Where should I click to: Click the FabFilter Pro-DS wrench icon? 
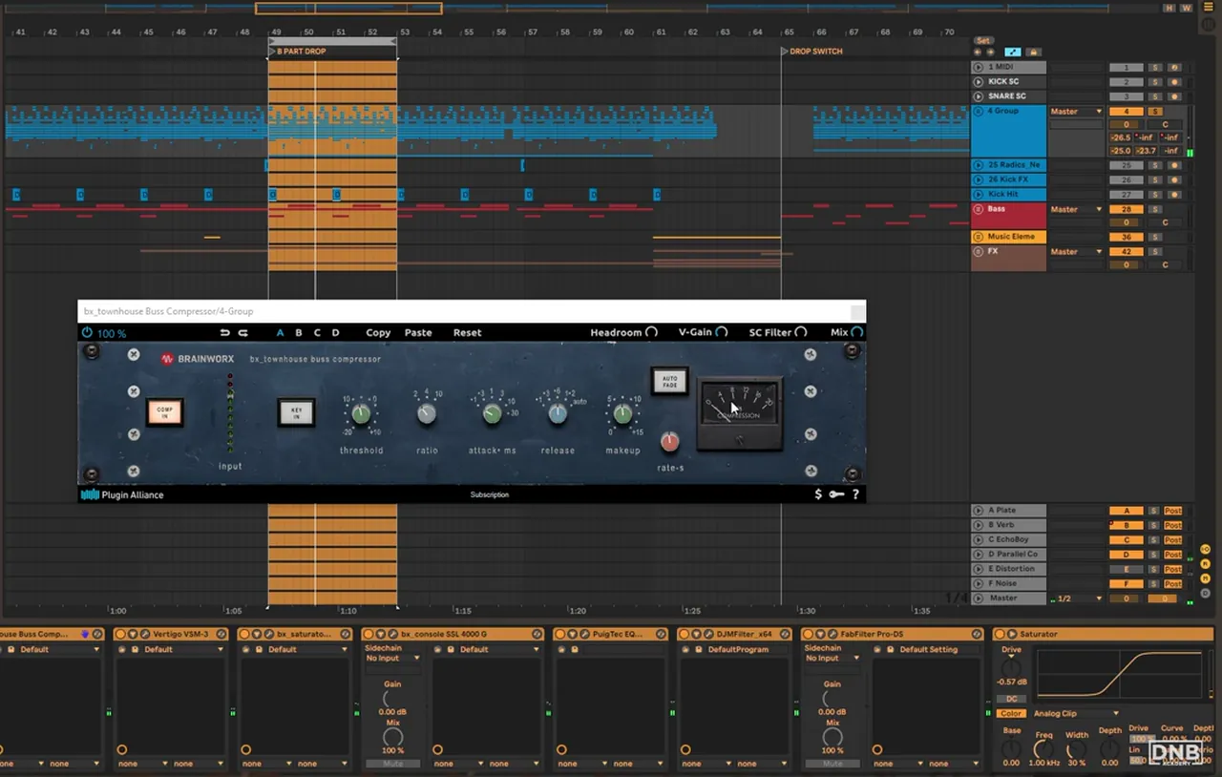click(x=833, y=635)
